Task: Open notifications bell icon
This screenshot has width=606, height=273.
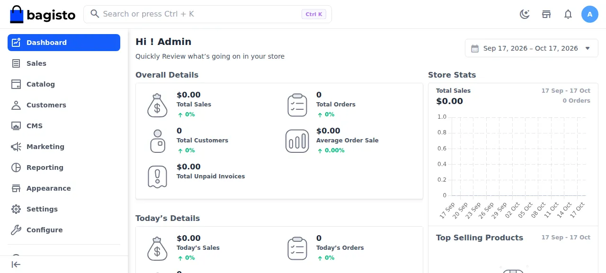Action: coord(568,14)
